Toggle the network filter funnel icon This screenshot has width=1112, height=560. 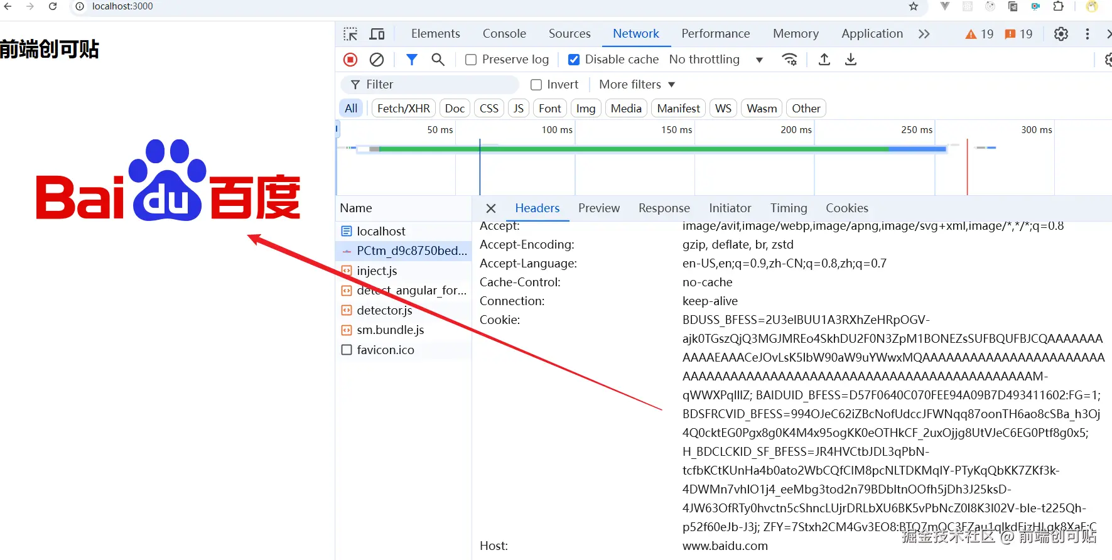tap(412, 60)
